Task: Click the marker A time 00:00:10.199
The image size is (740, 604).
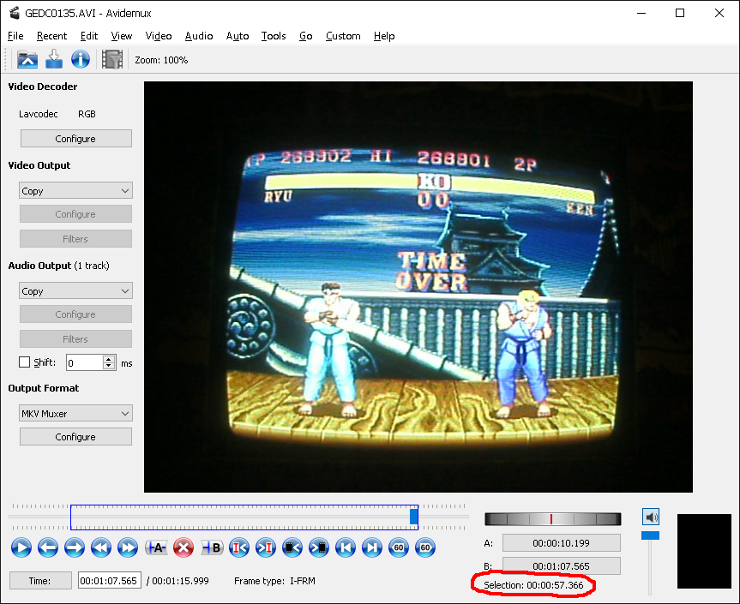Action: pyautogui.click(x=561, y=543)
